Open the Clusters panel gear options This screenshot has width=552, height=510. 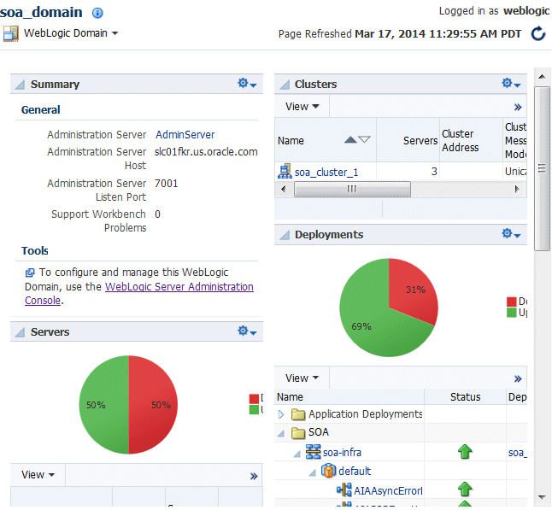click(x=511, y=84)
